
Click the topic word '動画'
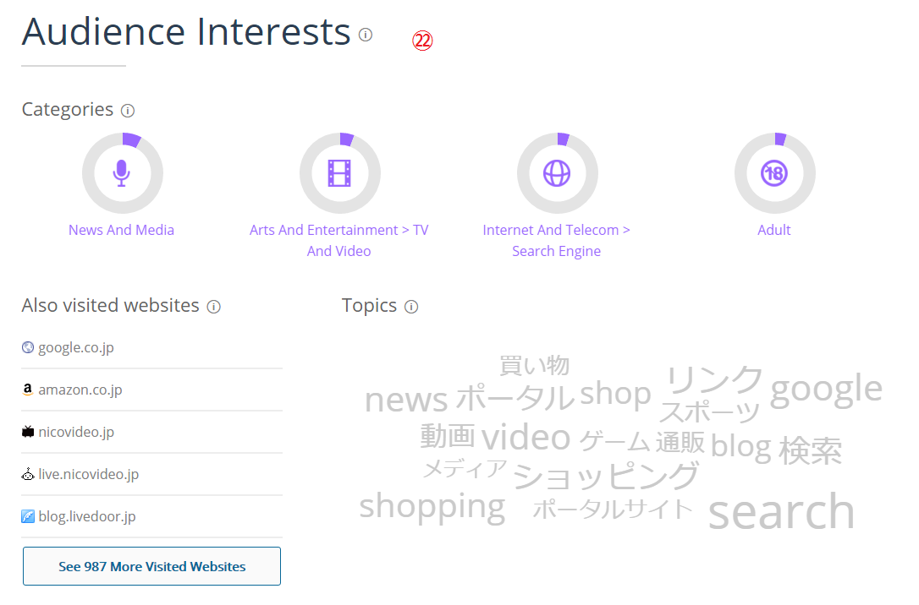coord(447,436)
